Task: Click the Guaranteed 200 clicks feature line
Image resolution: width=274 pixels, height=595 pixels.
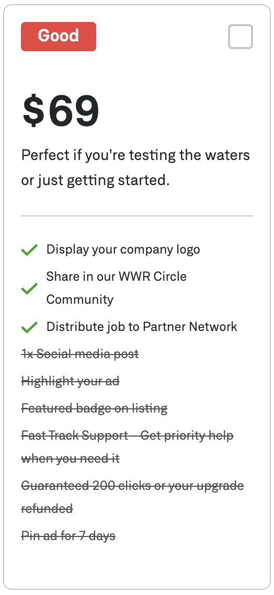Action: pos(132,486)
